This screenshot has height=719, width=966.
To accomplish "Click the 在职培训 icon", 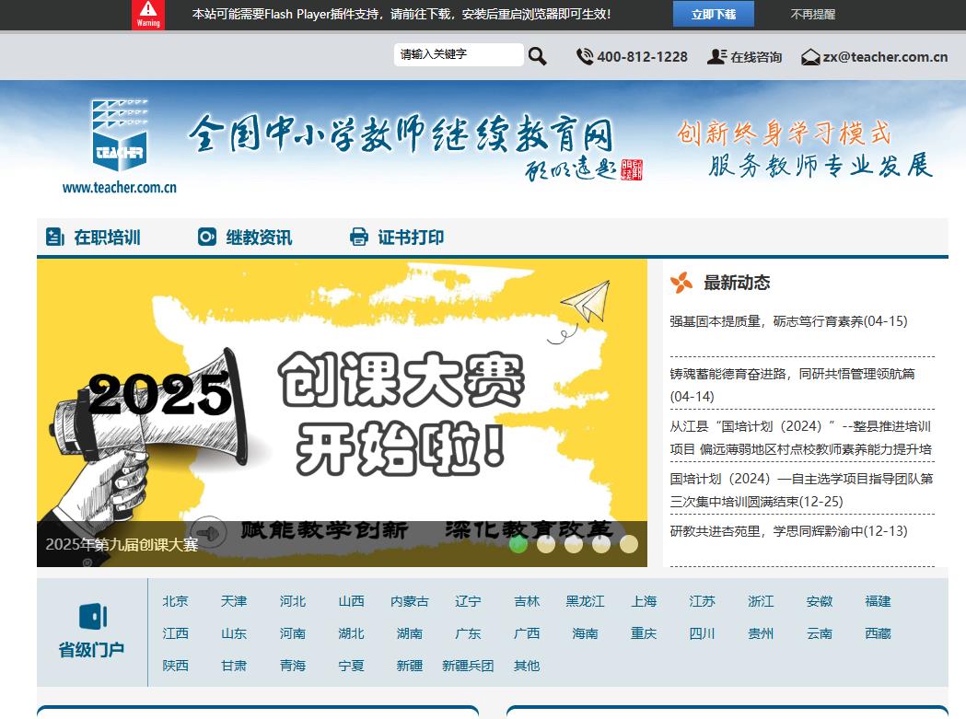I will pyautogui.click(x=55, y=238).
